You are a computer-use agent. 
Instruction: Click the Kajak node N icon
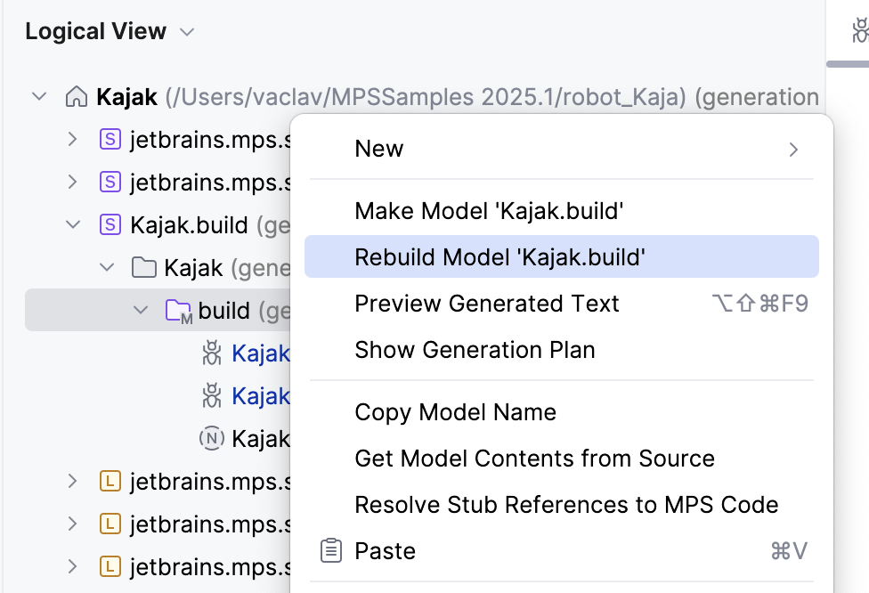212,438
